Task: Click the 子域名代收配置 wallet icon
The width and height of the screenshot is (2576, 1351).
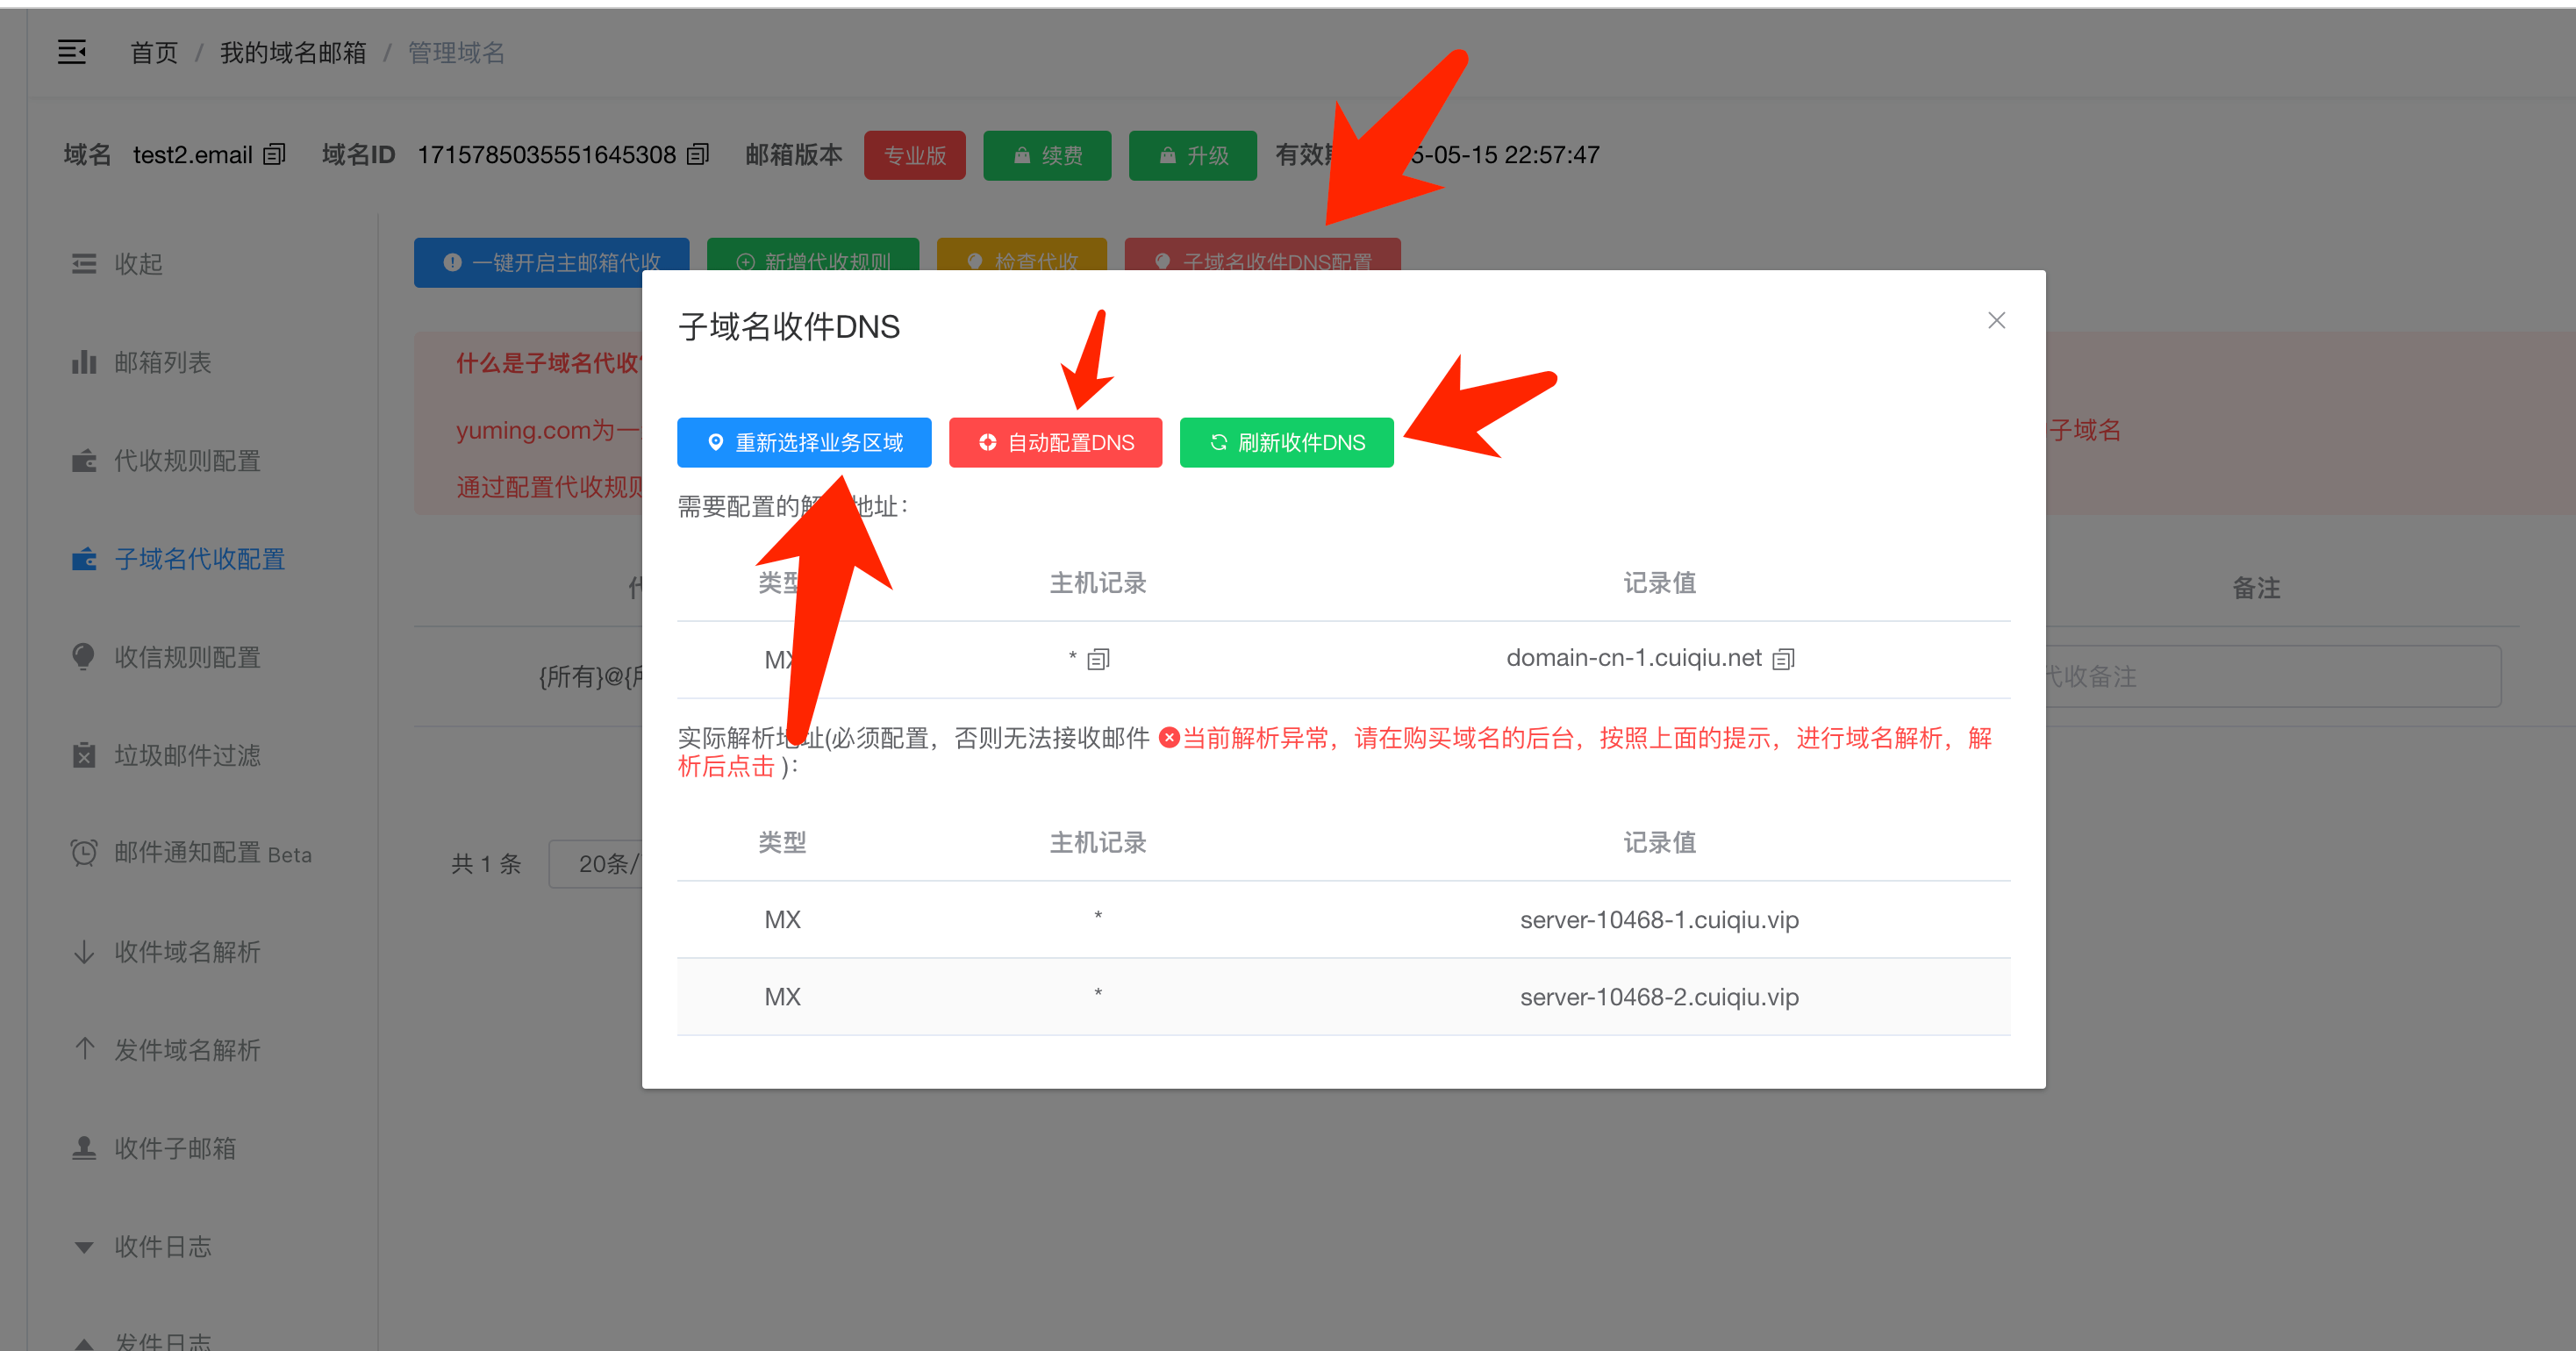Action: [x=84, y=558]
